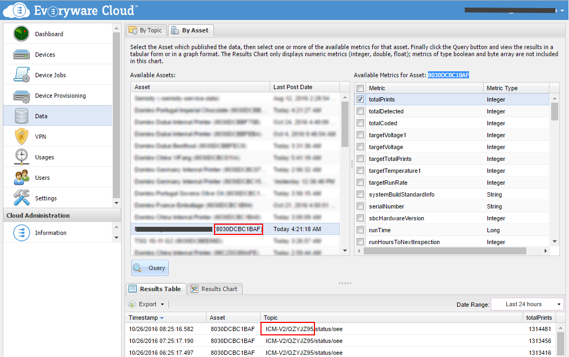Open the Dashboard radar icon
The height and width of the screenshot is (357, 569).
click(22, 33)
